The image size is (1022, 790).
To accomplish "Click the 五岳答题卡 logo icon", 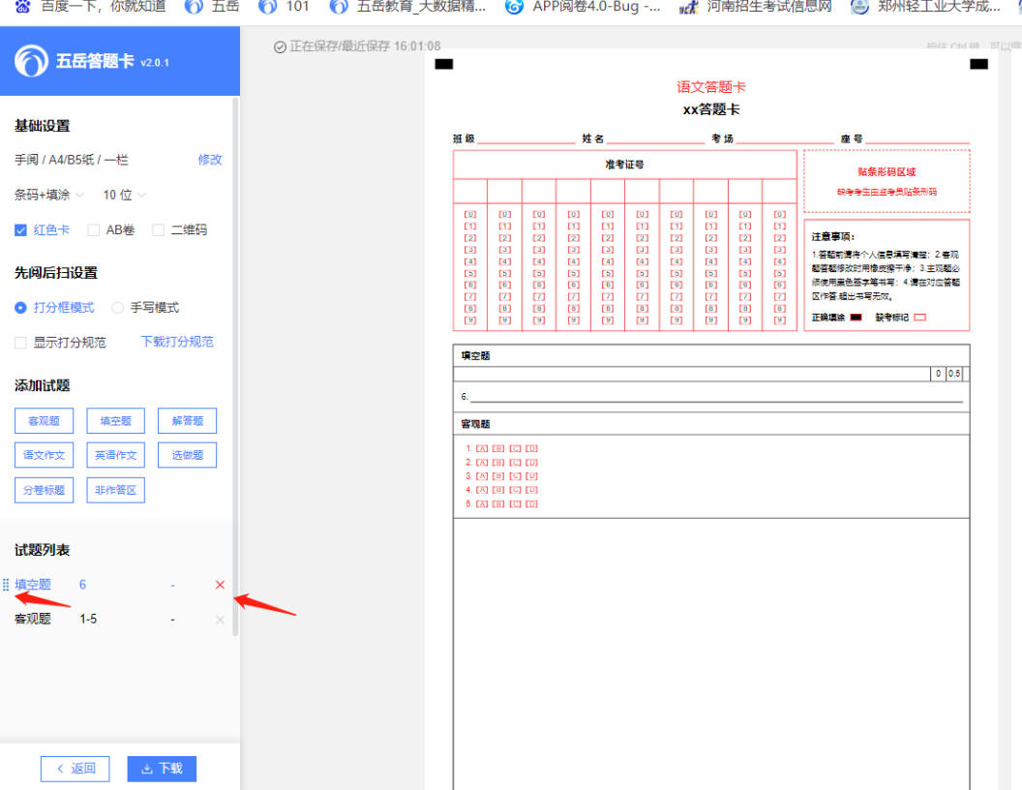I will (31, 61).
